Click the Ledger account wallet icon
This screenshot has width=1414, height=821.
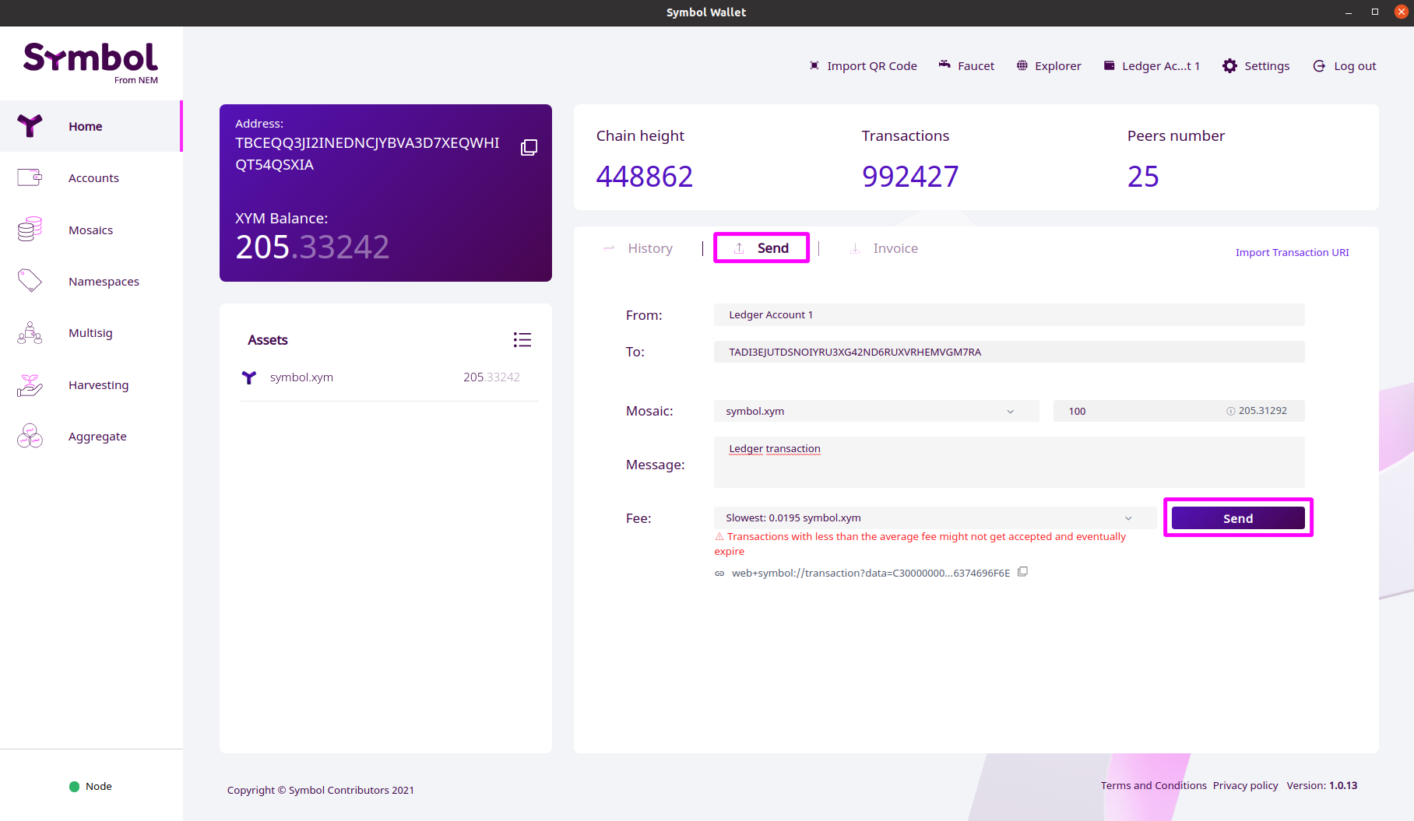1110,65
